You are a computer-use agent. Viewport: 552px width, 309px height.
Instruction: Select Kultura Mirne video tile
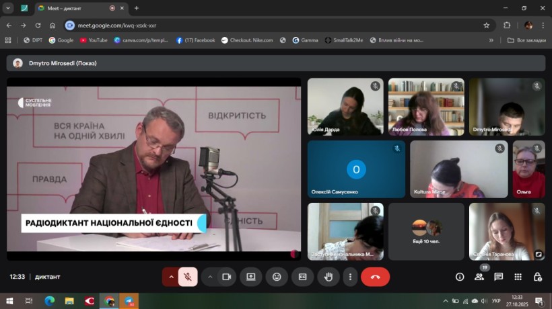458,169
